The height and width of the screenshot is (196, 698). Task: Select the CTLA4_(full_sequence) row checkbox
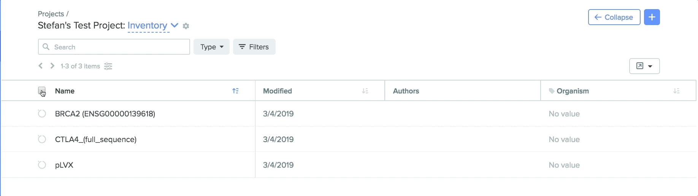click(x=42, y=139)
